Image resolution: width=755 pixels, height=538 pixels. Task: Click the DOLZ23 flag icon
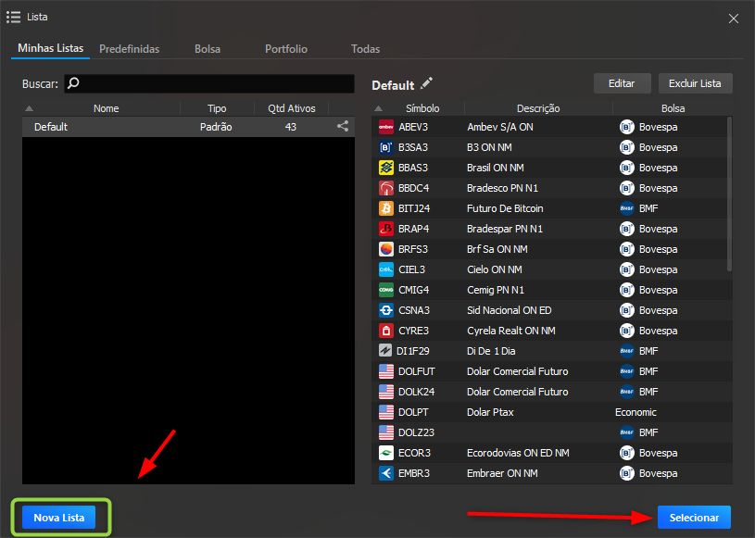click(x=386, y=432)
